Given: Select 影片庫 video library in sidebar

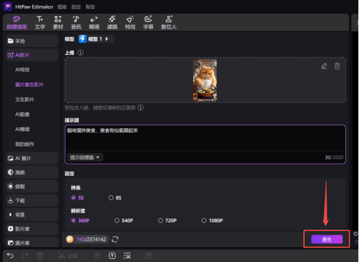Looking at the screenshot, I should [32, 229].
